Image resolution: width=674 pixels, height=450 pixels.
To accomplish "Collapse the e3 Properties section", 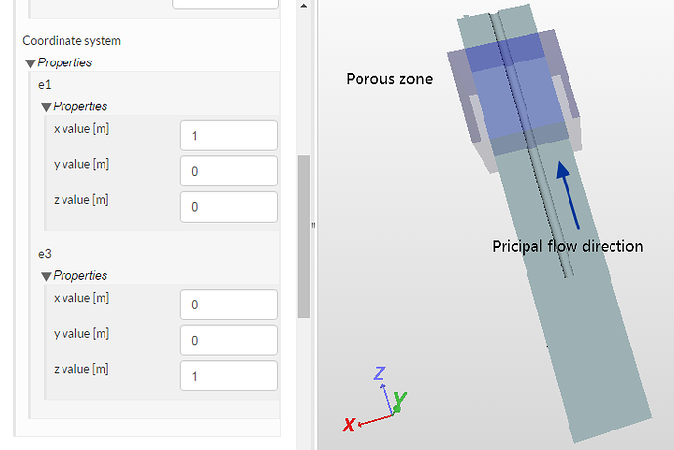I will 46,276.
